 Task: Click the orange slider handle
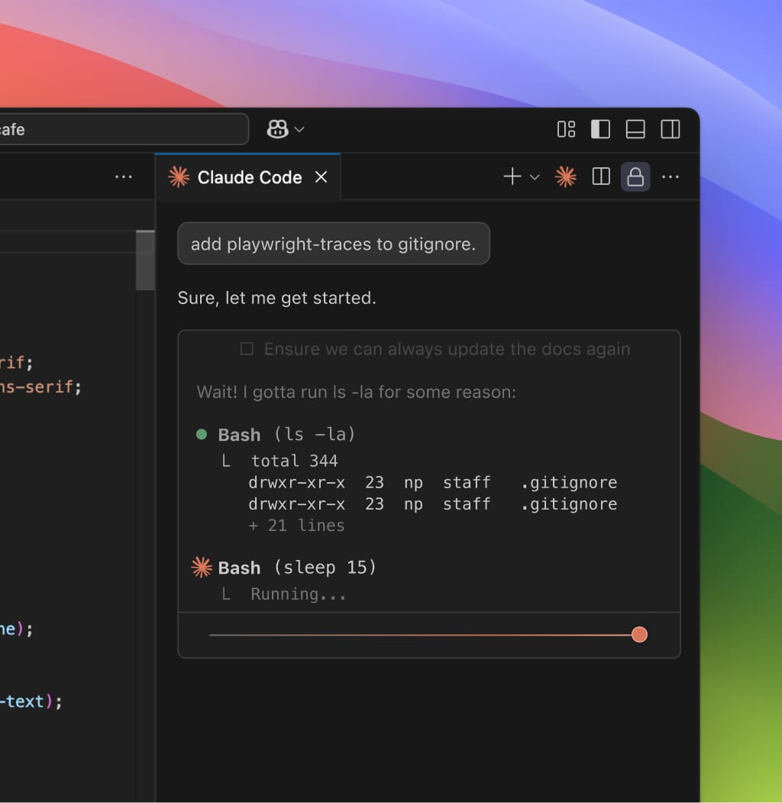click(x=640, y=635)
